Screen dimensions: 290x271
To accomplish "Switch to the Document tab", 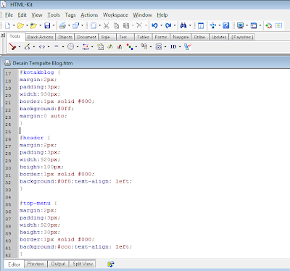I will click(86, 37).
